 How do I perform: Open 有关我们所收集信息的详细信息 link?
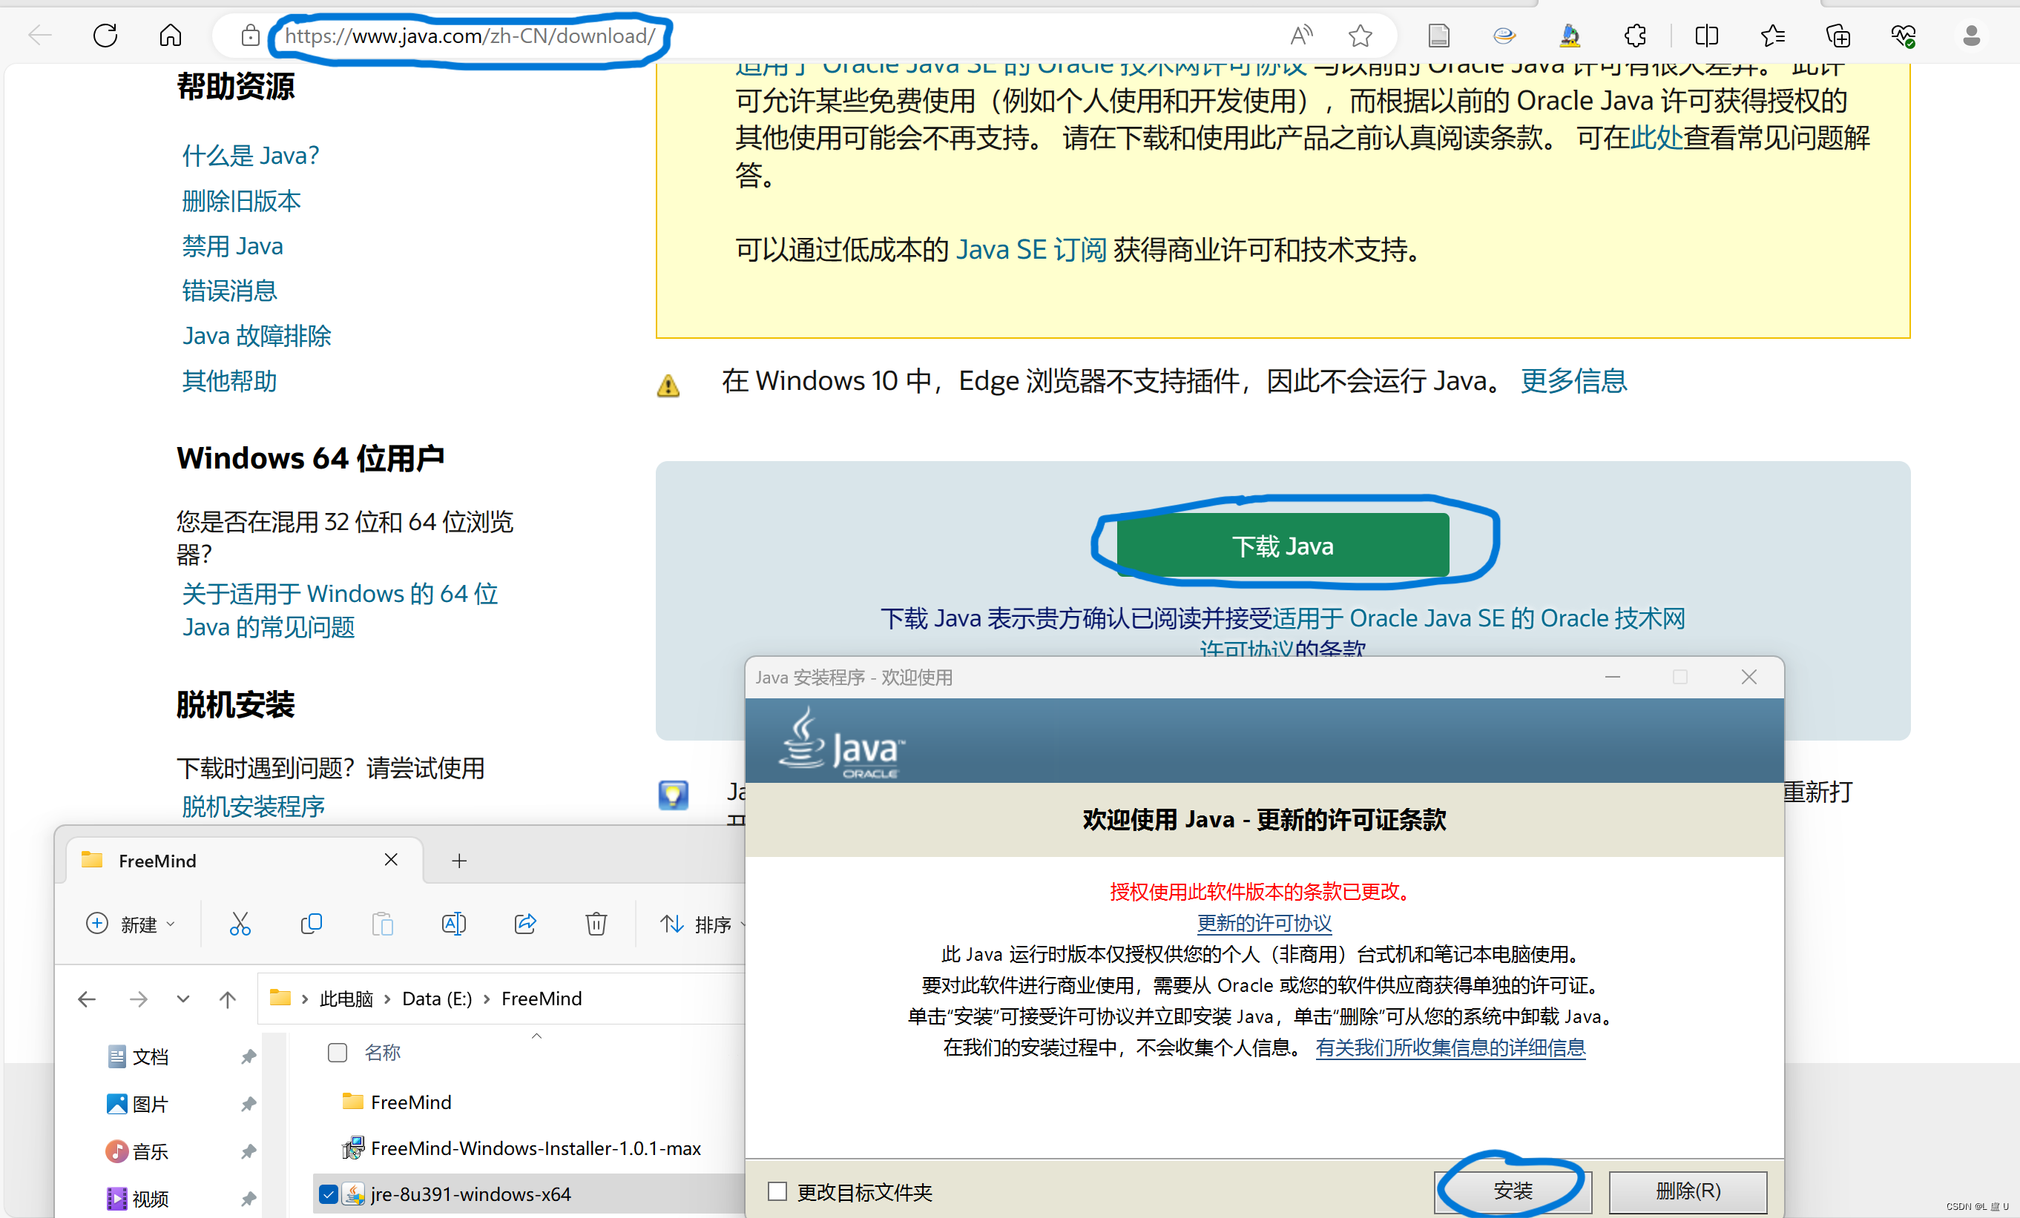(1450, 1047)
